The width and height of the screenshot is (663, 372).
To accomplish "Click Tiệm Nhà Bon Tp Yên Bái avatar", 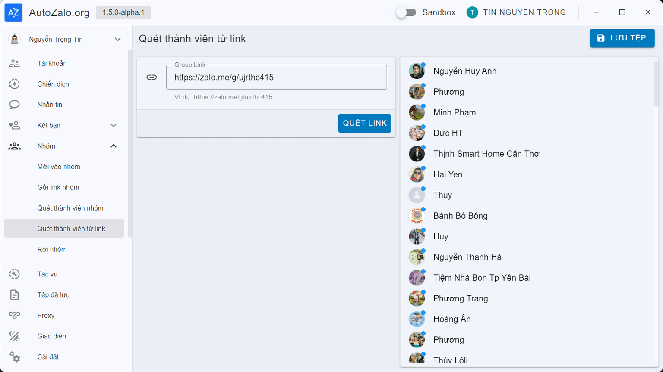I will (417, 278).
